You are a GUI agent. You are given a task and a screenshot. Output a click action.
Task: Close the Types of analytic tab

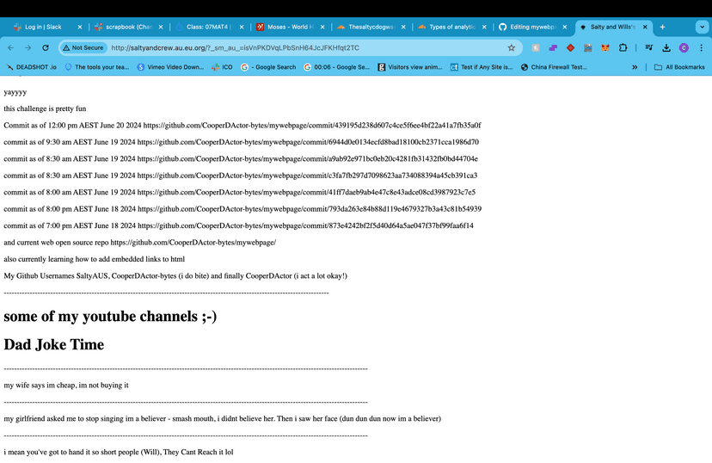tap(484, 27)
